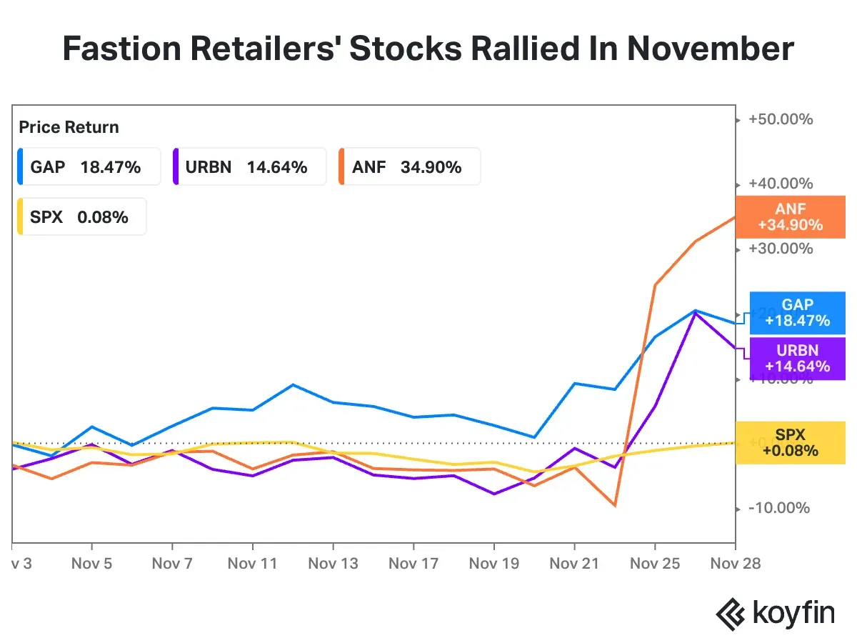The image size is (857, 643).
Task: Click the Nov 11 date axis label
Action: click(x=252, y=563)
